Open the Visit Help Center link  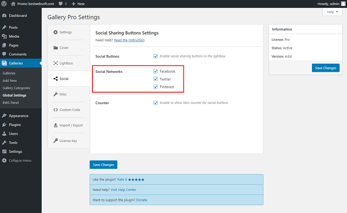click(x=124, y=190)
